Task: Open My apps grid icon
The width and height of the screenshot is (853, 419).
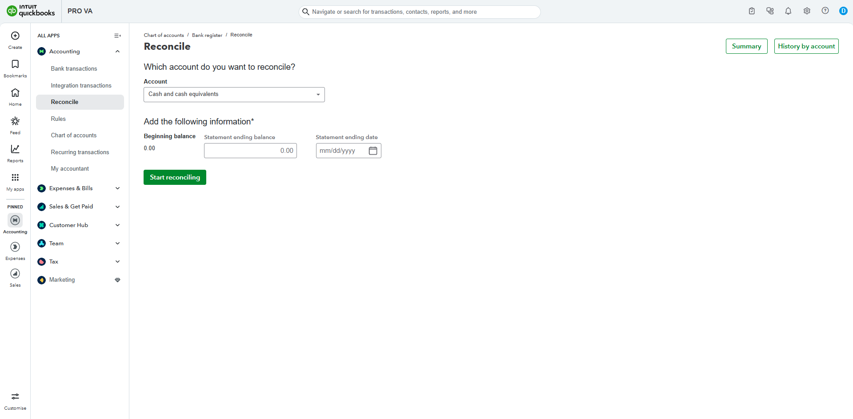Action: point(15,177)
